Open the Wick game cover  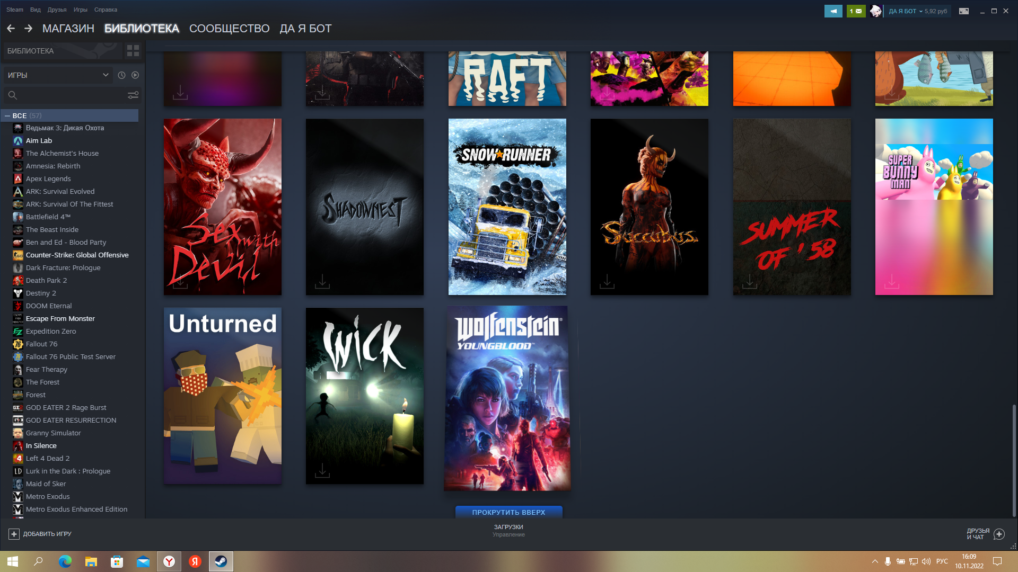pos(365,396)
